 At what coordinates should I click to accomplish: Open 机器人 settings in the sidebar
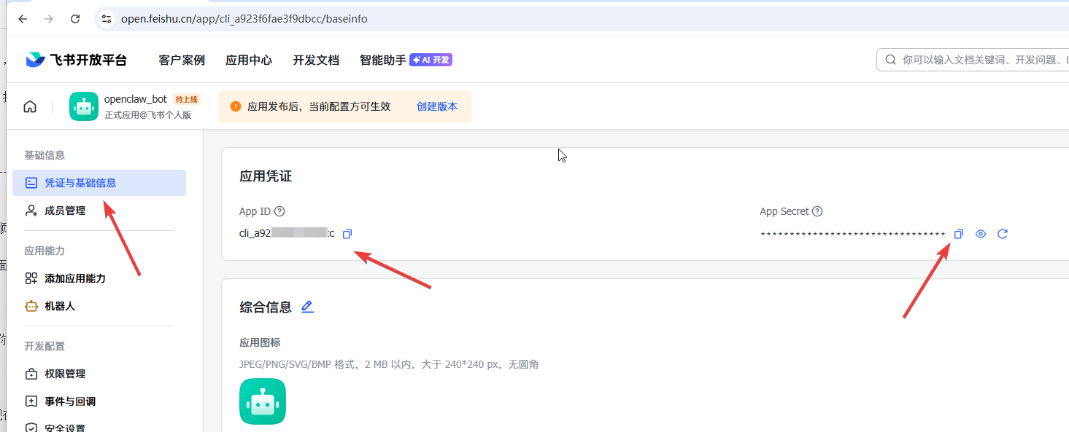[60, 306]
